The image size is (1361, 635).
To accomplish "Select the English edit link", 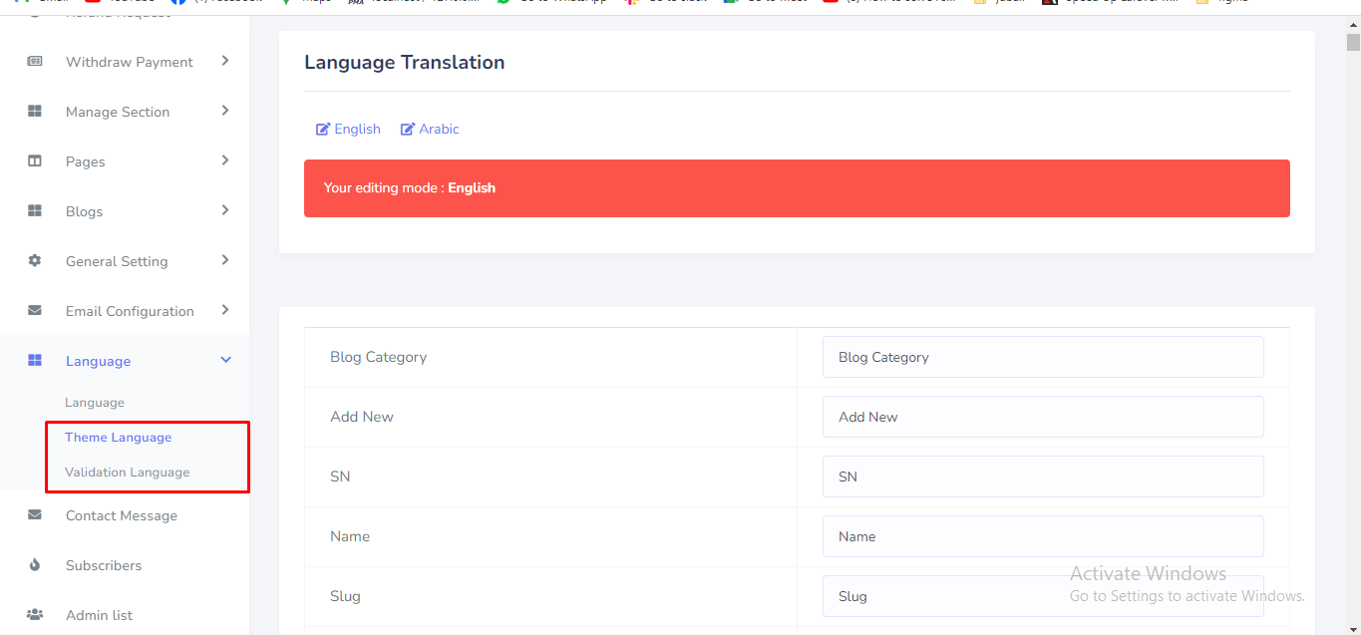I will (x=348, y=129).
